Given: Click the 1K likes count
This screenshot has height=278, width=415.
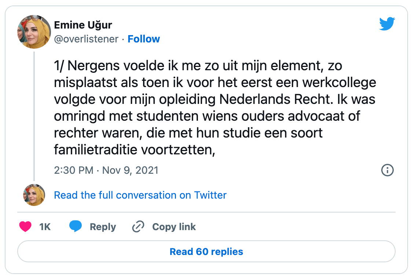Looking at the screenshot, I should click(x=45, y=227).
